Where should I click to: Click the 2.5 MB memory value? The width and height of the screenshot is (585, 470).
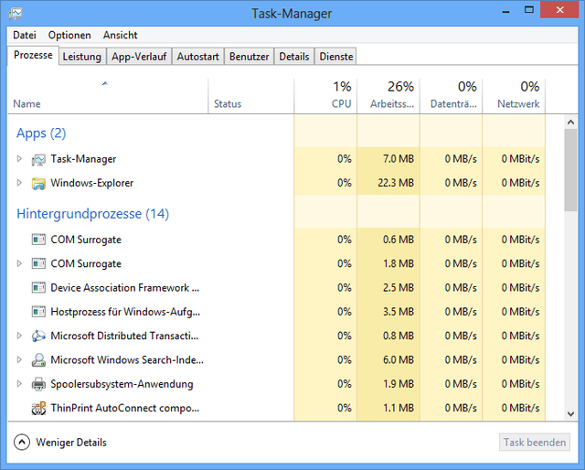(x=399, y=288)
